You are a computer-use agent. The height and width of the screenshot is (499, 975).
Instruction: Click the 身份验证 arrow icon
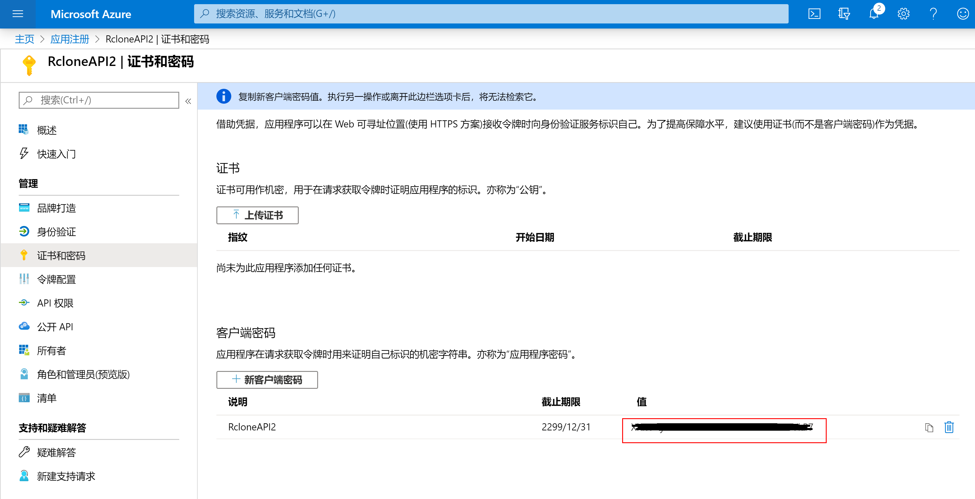(24, 231)
